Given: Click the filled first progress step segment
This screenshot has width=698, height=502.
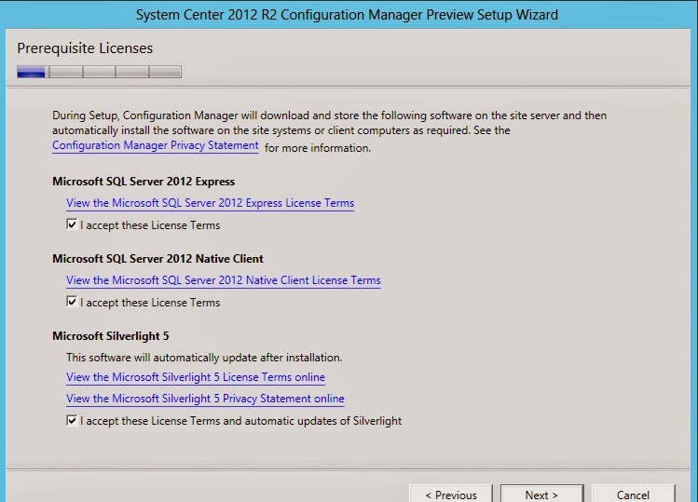Looking at the screenshot, I should tap(32, 72).
